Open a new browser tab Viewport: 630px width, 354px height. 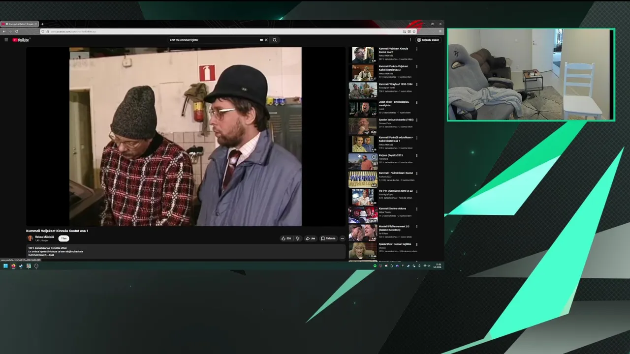[42, 24]
